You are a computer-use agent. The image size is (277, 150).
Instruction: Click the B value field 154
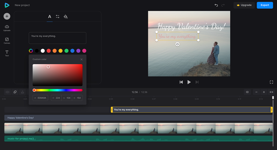coord(77,98)
